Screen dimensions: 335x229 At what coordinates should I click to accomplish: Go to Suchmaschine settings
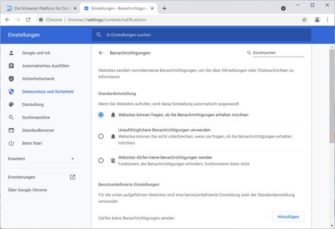(36, 117)
